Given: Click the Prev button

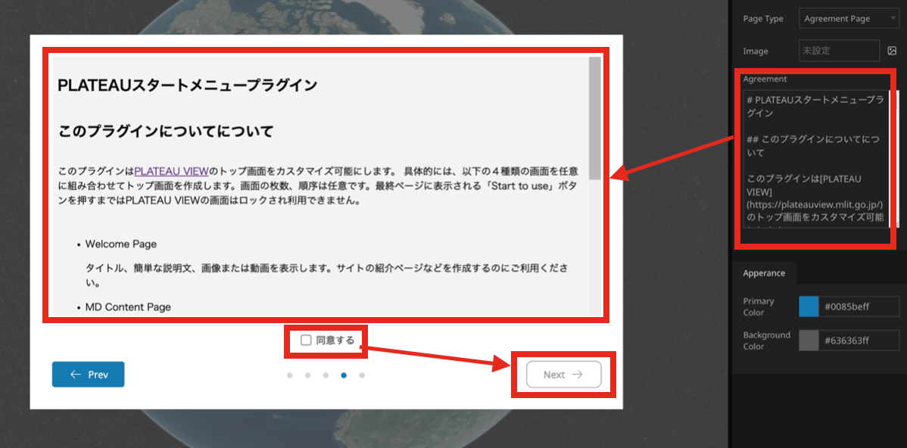Looking at the screenshot, I should click(88, 375).
